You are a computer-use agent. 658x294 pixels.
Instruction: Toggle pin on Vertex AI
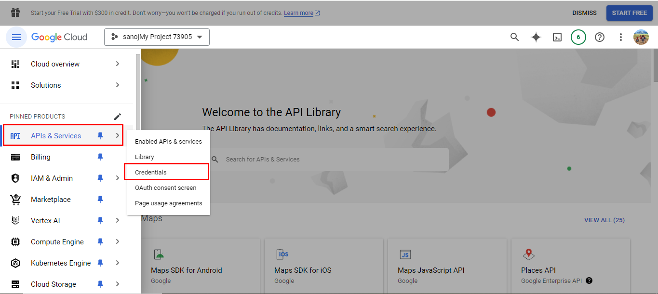tap(100, 221)
